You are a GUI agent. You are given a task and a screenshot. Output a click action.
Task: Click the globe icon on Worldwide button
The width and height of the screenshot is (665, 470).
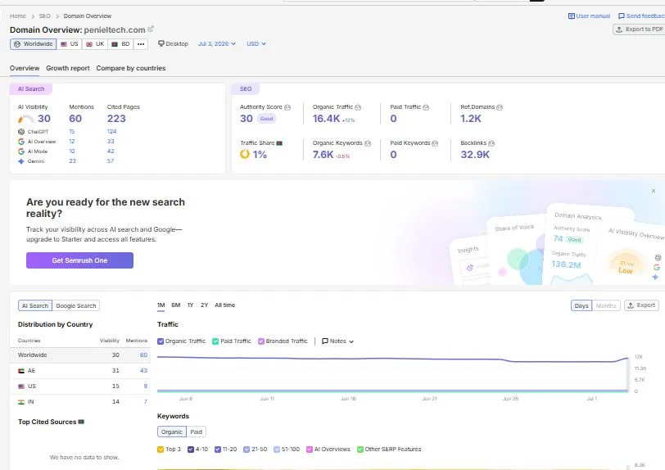coord(17,43)
